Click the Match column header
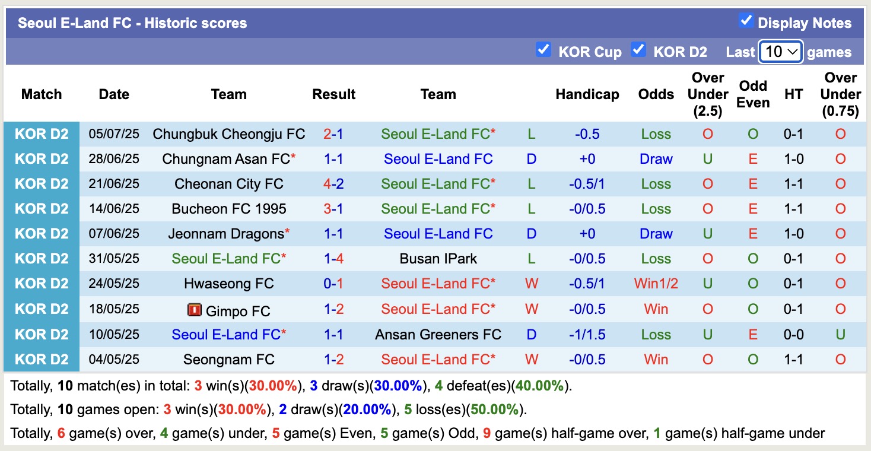The height and width of the screenshot is (451, 871). pos(42,94)
